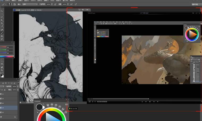Click the red value field showing 29
This screenshot has width=202, height=121.
tap(10, 47)
